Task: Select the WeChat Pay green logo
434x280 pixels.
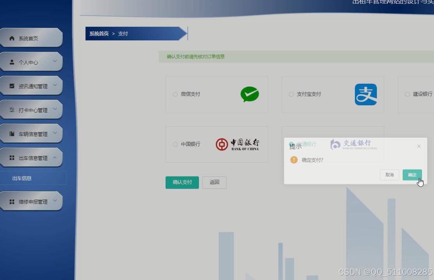Action: coord(249,94)
